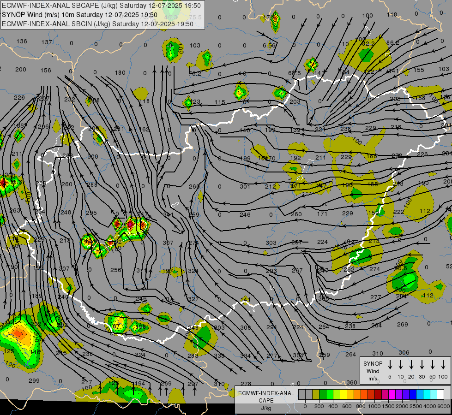Click the map value 294
Viewport: 452px width, 415px height.
coord(271,327)
